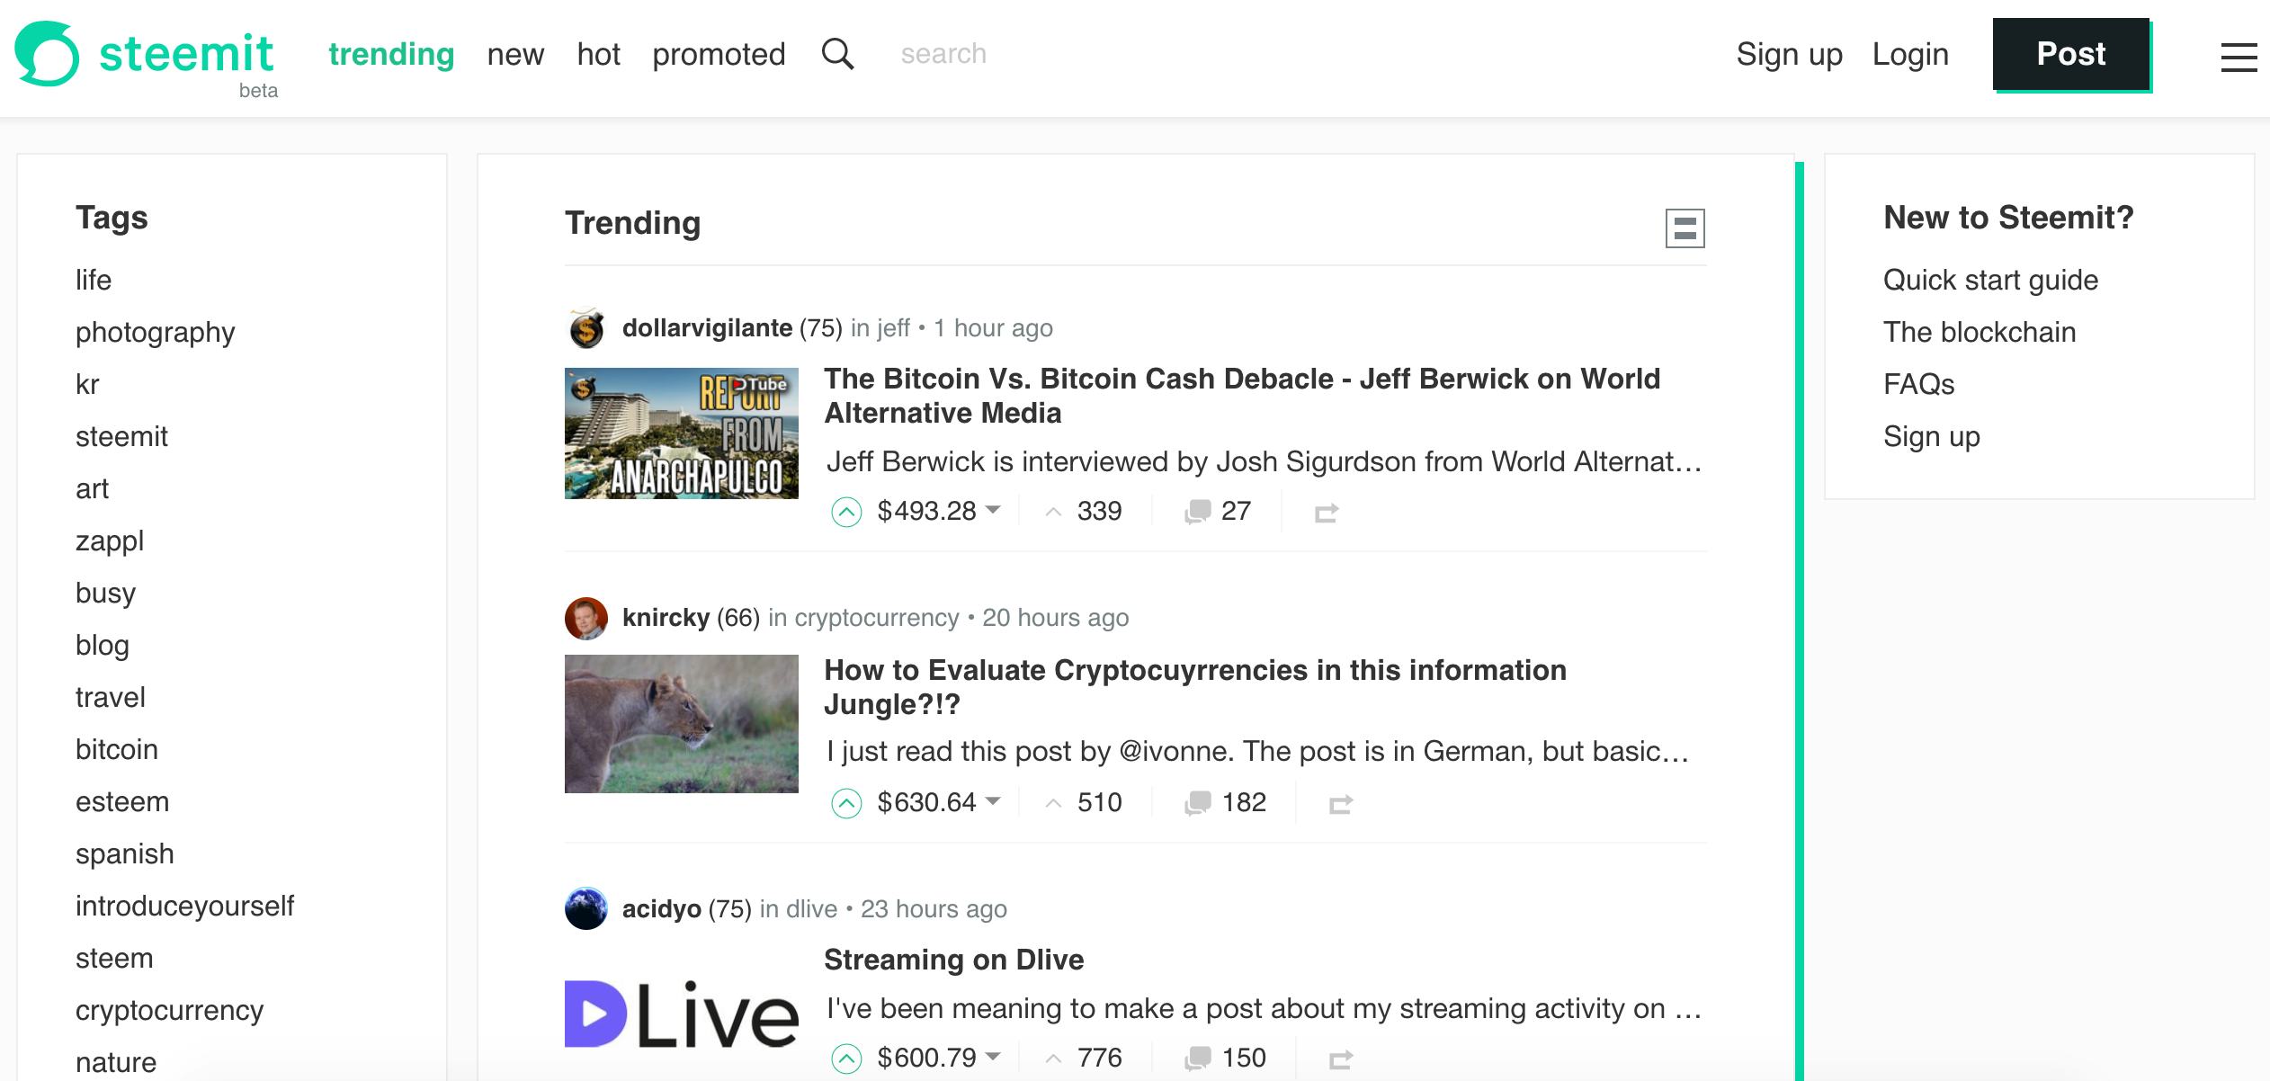
Task: Upvote the Streaming on Dlive post
Action: click(845, 1058)
